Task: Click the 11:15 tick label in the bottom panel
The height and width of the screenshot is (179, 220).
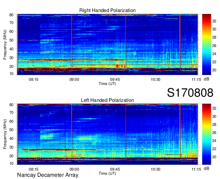Action: tap(196, 169)
